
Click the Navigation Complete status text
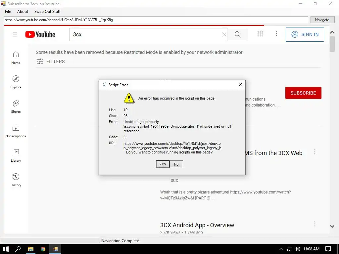point(120,241)
